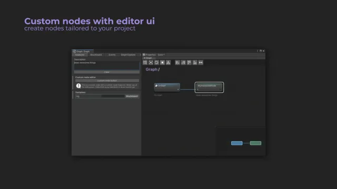Click the align-top nodes toolbar icon
The width and height of the screenshot is (337, 189).
pyautogui.click(x=189, y=62)
